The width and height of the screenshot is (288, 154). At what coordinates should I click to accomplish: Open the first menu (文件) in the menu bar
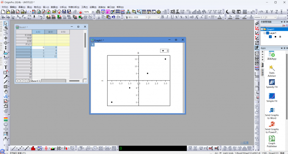tap(5, 7)
